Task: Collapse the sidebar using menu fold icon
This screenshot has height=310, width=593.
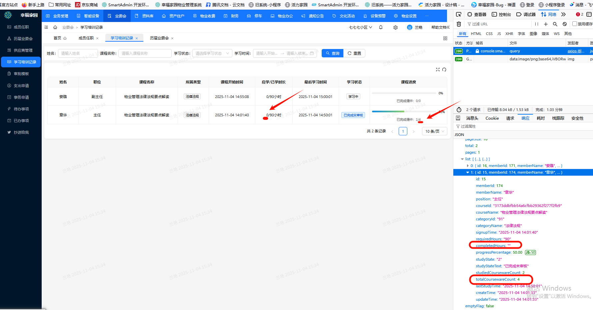Action: 46,27
